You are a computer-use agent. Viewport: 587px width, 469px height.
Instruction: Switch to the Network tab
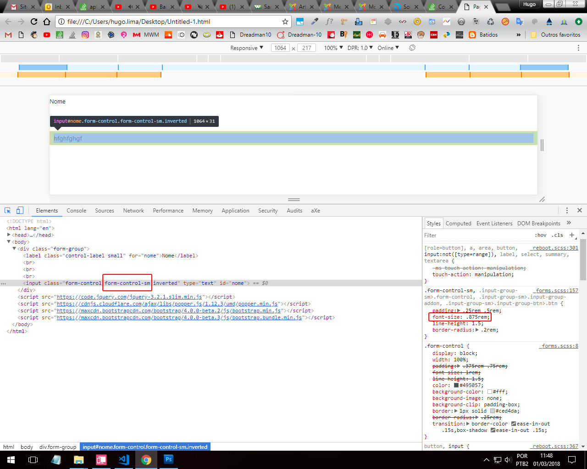click(133, 211)
